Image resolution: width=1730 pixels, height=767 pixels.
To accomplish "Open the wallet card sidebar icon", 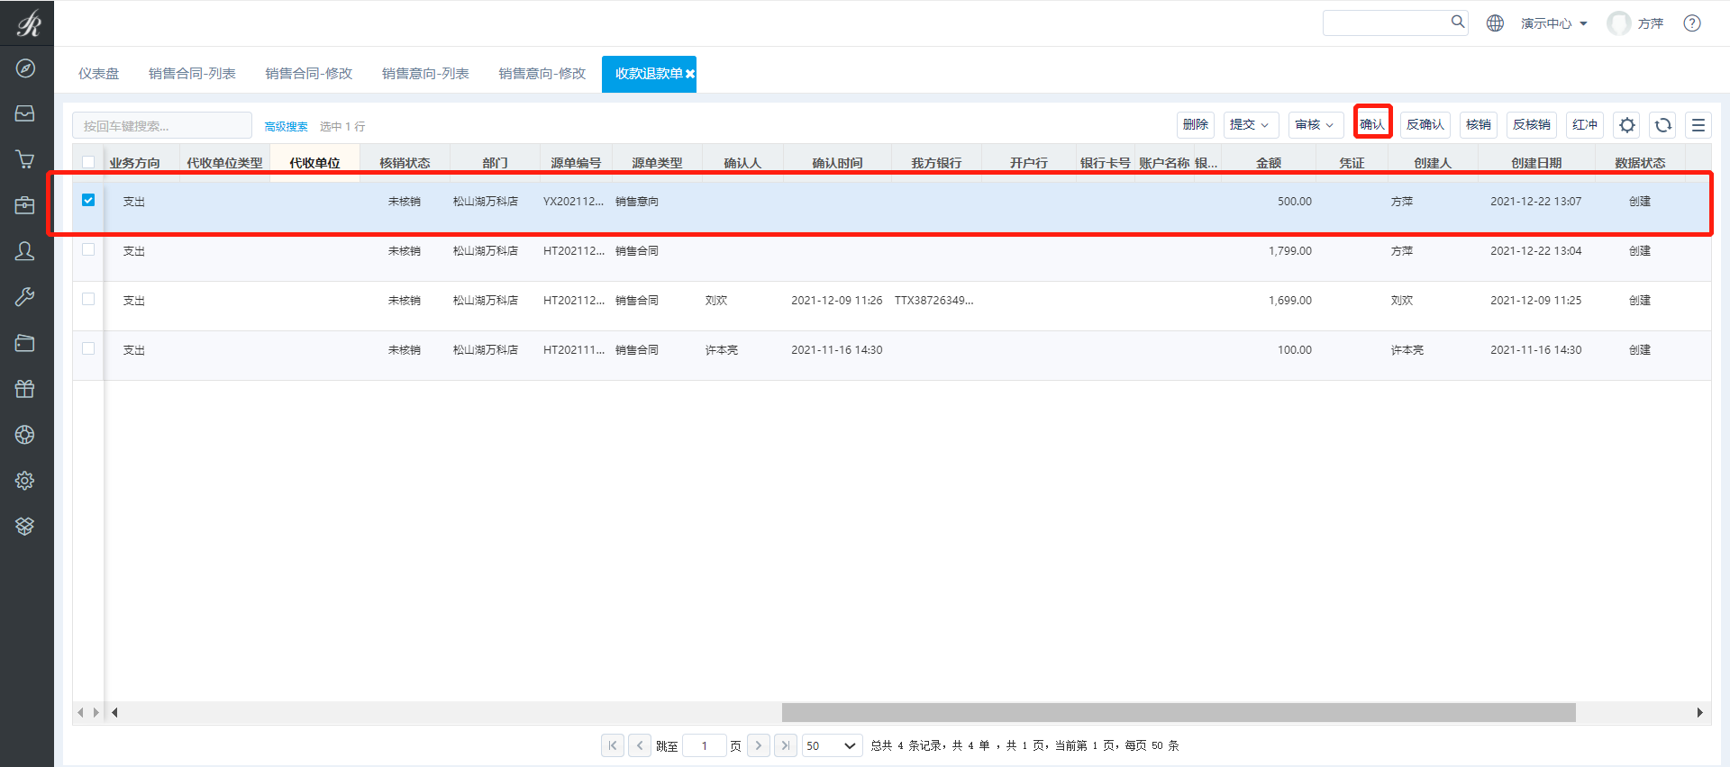I will [25, 342].
